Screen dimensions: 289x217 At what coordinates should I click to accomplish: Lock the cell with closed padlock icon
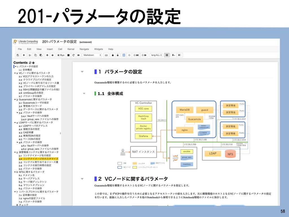[x=113, y=55]
